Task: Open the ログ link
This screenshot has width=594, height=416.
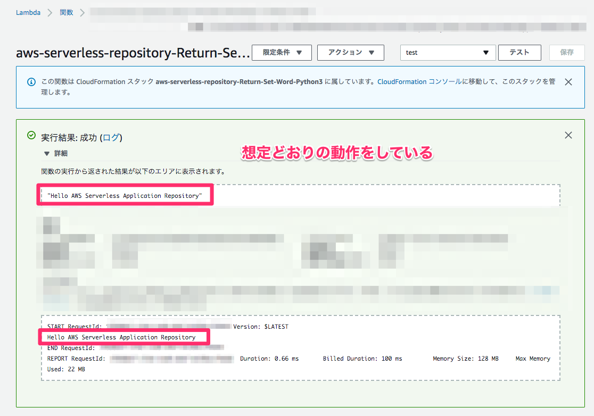Action: tap(112, 137)
